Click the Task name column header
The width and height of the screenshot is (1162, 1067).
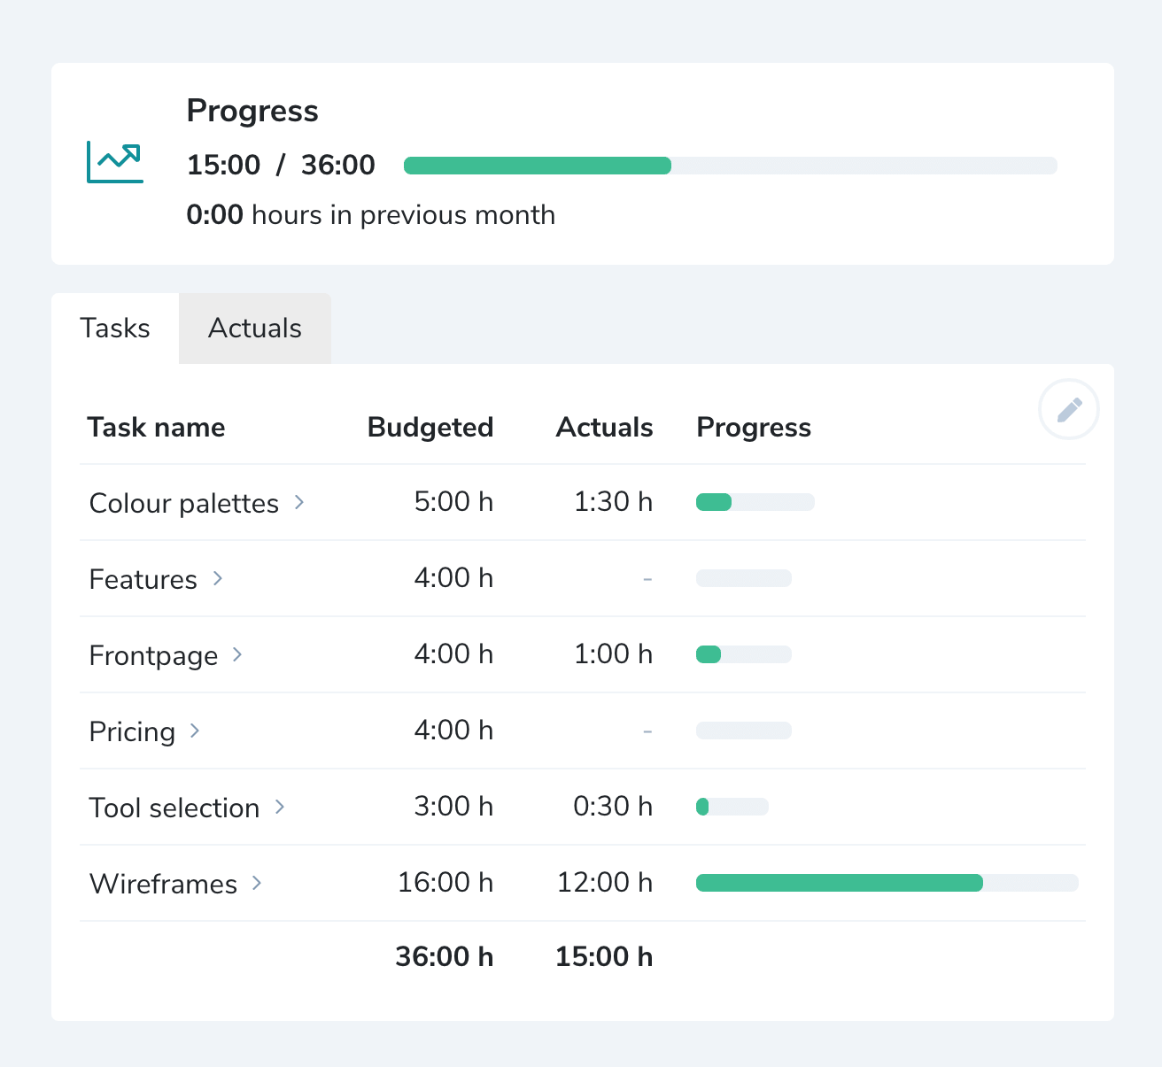tap(156, 427)
